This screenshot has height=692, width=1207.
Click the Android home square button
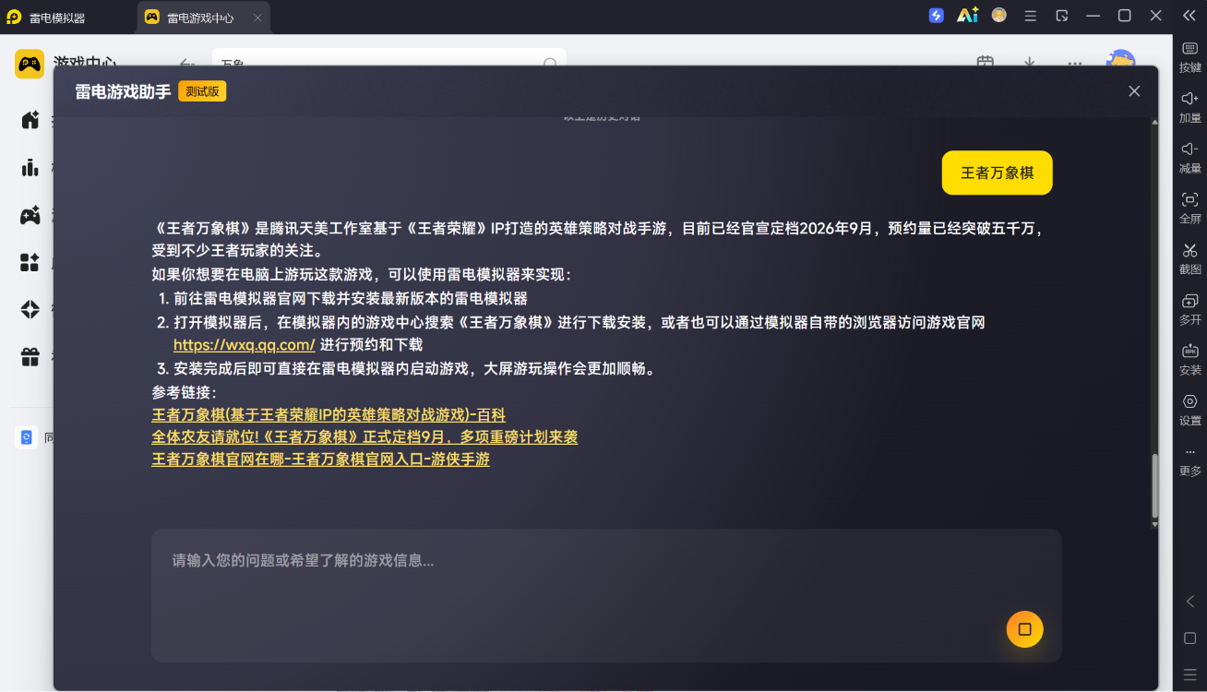tap(1190, 638)
